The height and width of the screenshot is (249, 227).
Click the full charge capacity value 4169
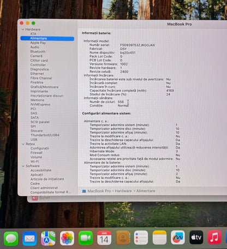coord(170,91)
